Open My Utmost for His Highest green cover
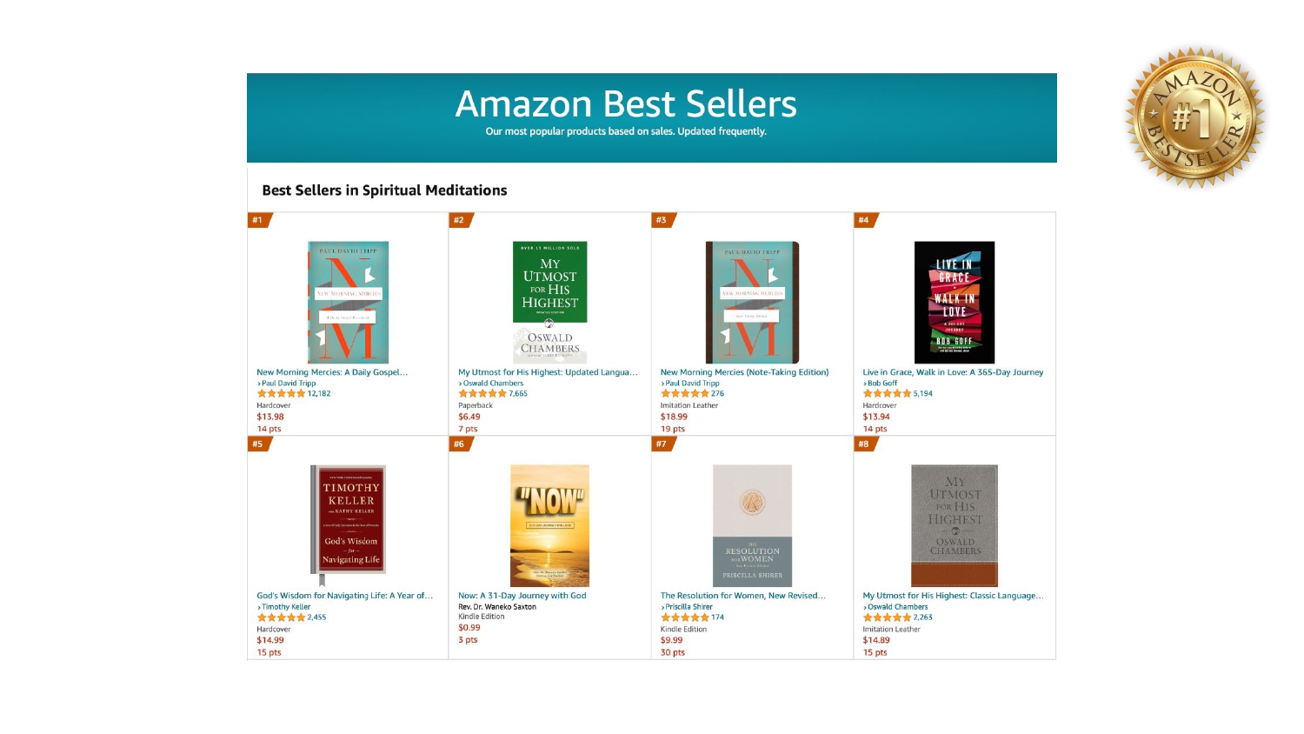This screenshot has height=734, width=1304. (549, 302)
